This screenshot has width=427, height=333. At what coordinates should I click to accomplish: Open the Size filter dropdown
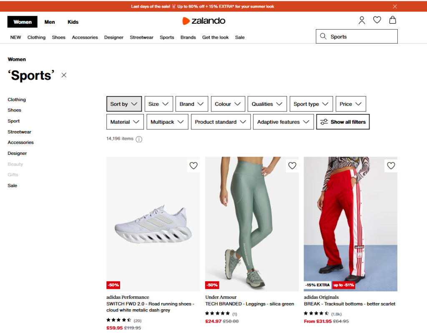(x=159, y=104)
